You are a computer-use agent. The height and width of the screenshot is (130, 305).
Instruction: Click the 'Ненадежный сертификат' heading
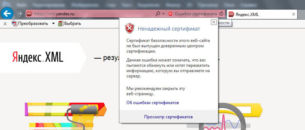(169, 29)
